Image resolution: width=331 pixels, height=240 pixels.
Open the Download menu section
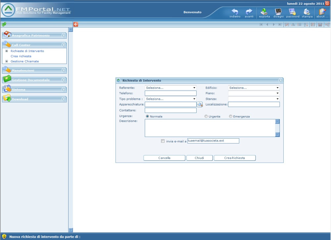point(34,99)
